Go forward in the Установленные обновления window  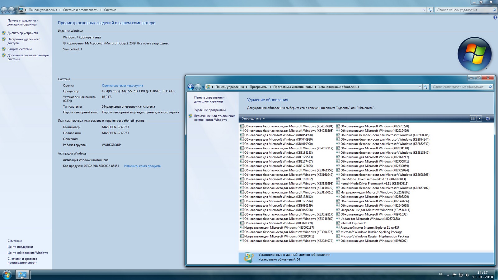click(198, 87)
